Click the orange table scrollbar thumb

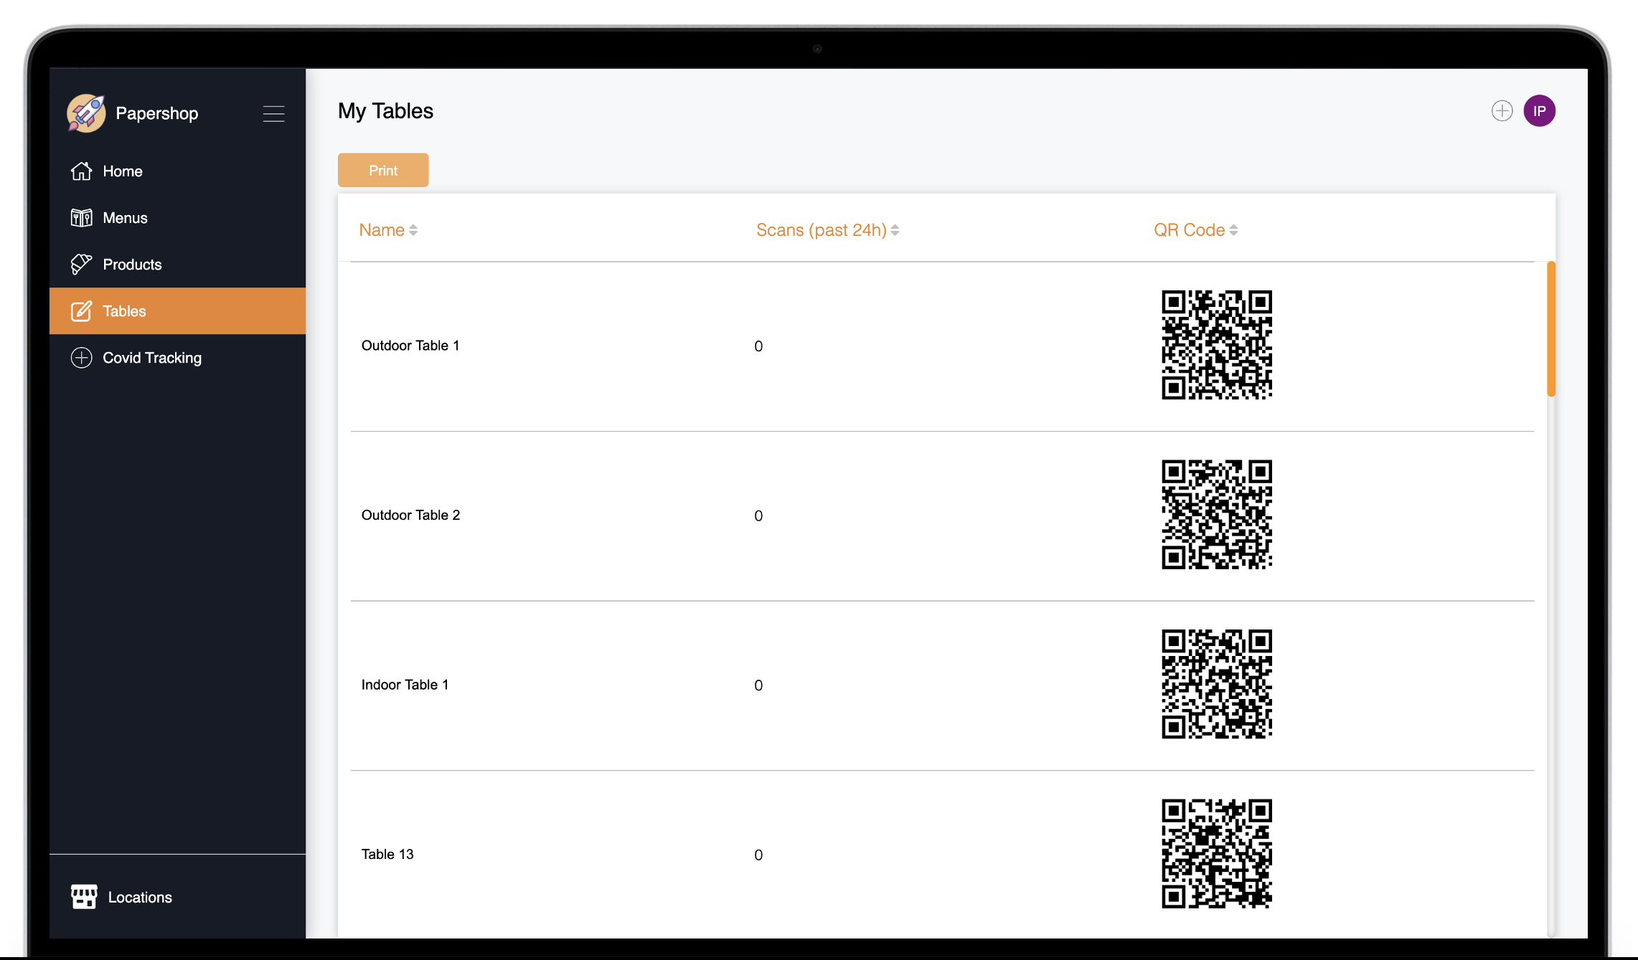pos(1550,328)
